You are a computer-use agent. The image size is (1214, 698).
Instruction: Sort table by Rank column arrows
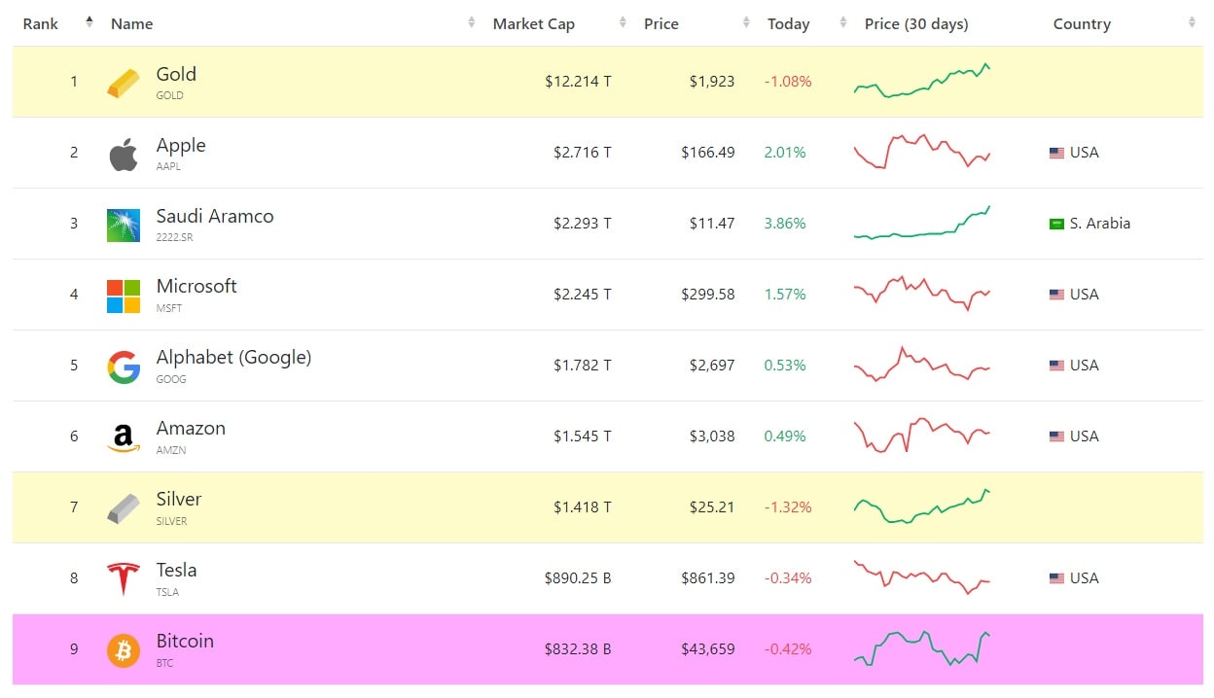[89, 22]
